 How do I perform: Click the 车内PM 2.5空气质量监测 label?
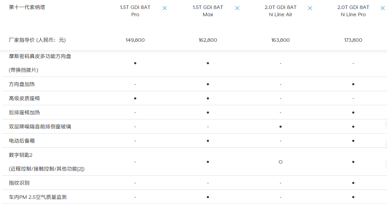38,197
